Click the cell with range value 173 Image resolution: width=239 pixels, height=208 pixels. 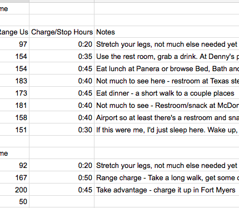(14, 93)
